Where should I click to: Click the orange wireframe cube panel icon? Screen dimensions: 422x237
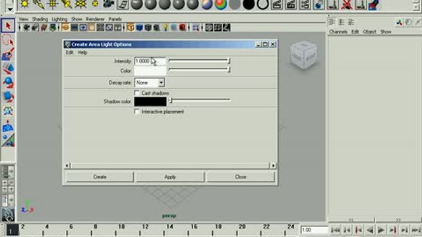131,28
